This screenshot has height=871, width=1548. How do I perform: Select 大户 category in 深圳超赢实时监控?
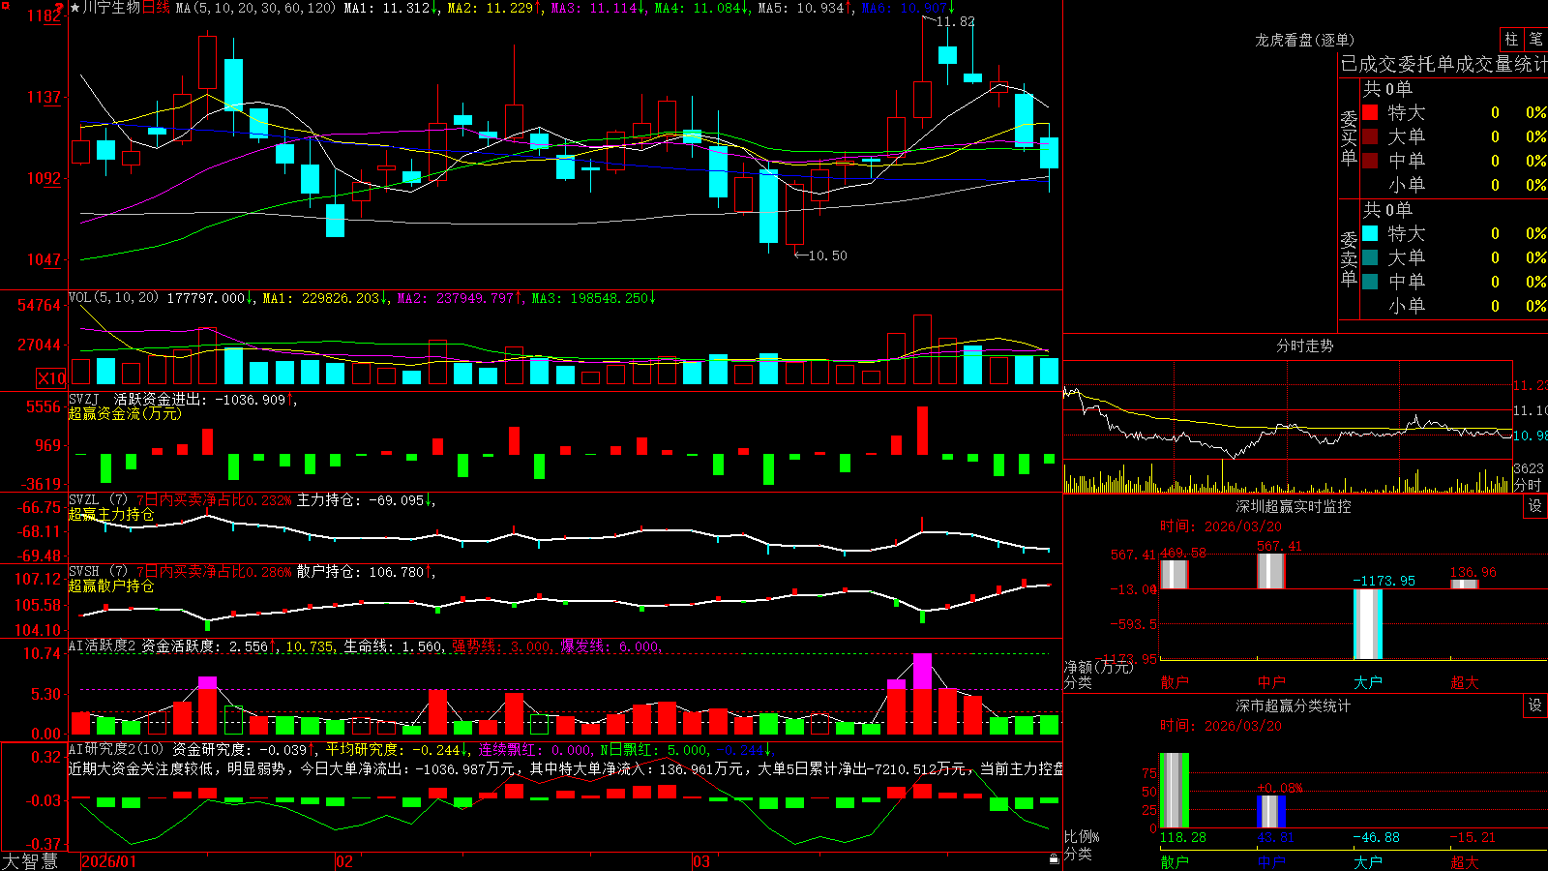coord(1368,682)
